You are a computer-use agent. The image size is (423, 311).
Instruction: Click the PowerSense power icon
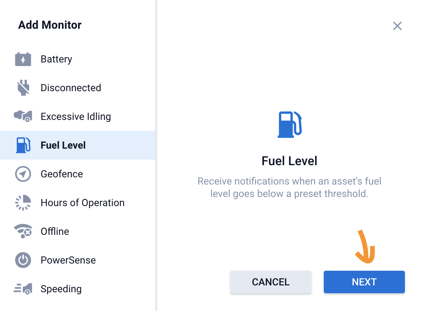(23, 260)
